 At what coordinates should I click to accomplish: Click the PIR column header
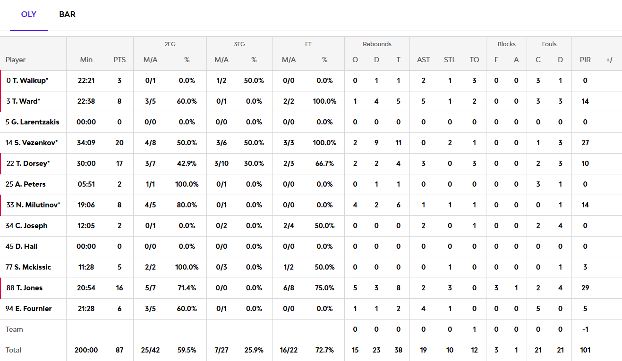(x=585, y=60)
